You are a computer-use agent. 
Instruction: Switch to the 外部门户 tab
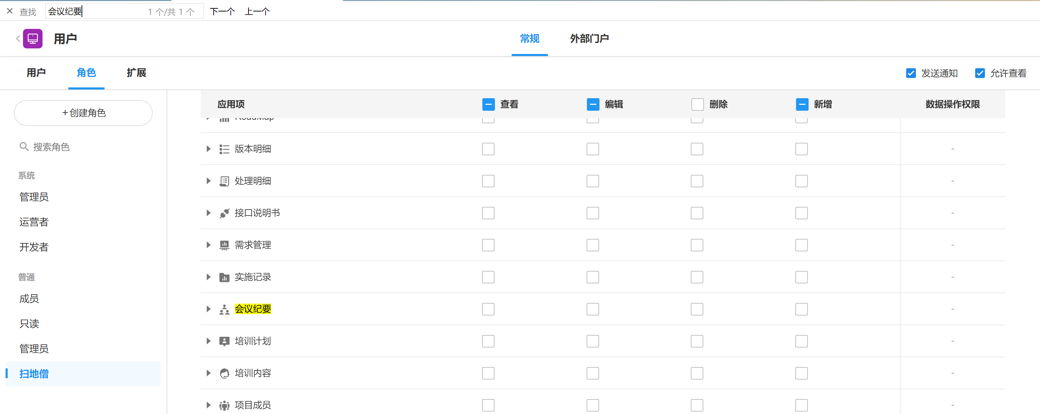[589, 39]
